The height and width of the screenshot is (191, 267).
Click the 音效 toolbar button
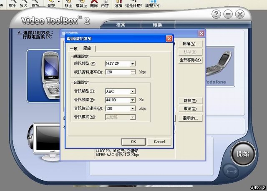51,4
